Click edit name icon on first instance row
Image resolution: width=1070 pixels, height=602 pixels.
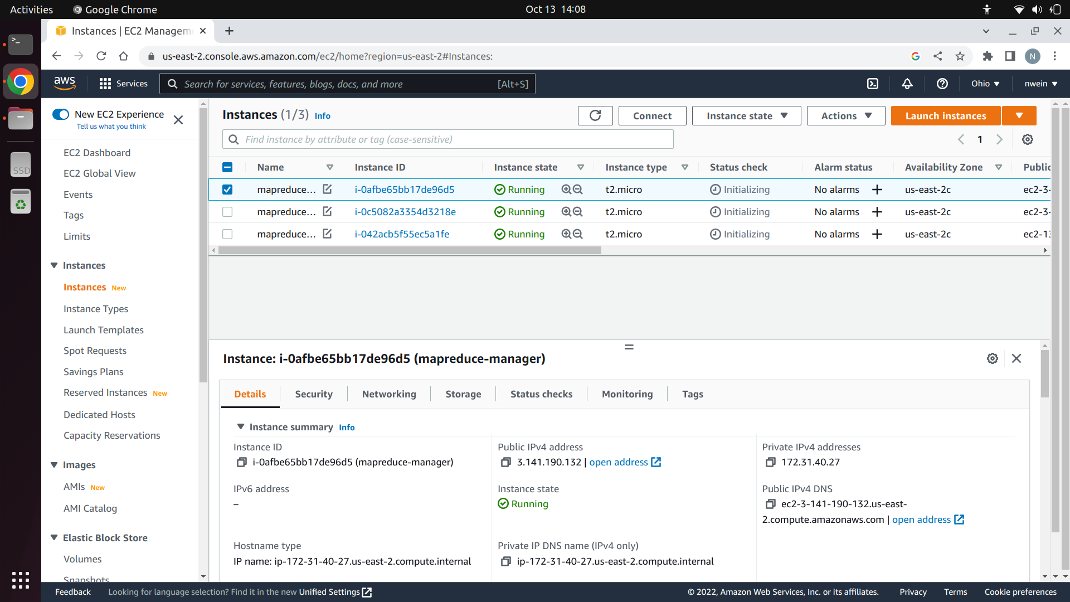pyautogui.click(x=327, y=190)
